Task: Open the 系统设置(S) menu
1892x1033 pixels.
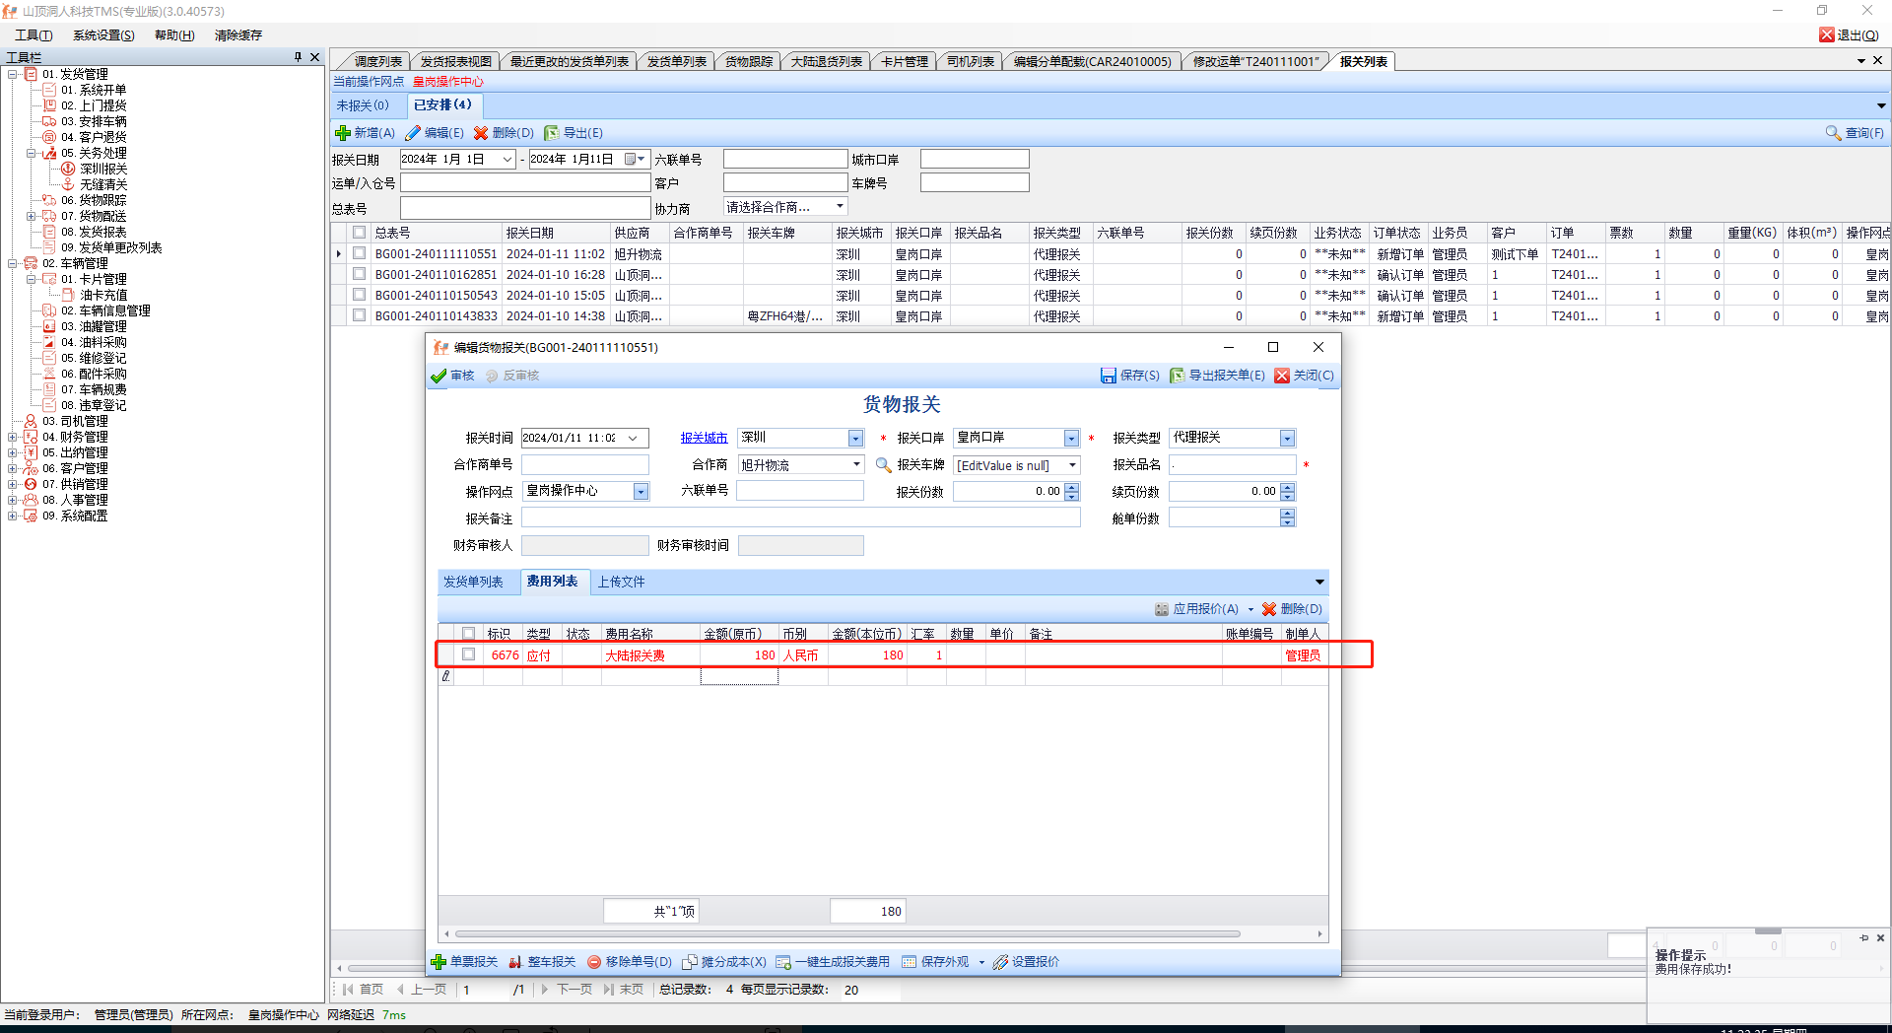Action: (x=103, y=35)
